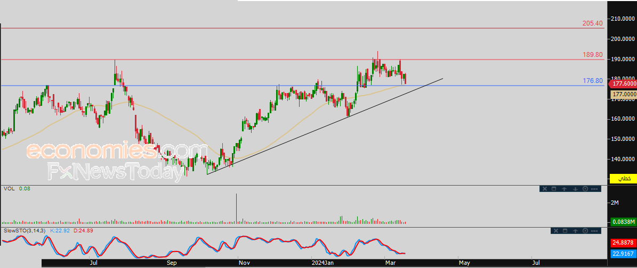Click the Sep date axis label
The height and width of the screenshot is (268, 637).
pyautogui.click(x=172, y=263)
